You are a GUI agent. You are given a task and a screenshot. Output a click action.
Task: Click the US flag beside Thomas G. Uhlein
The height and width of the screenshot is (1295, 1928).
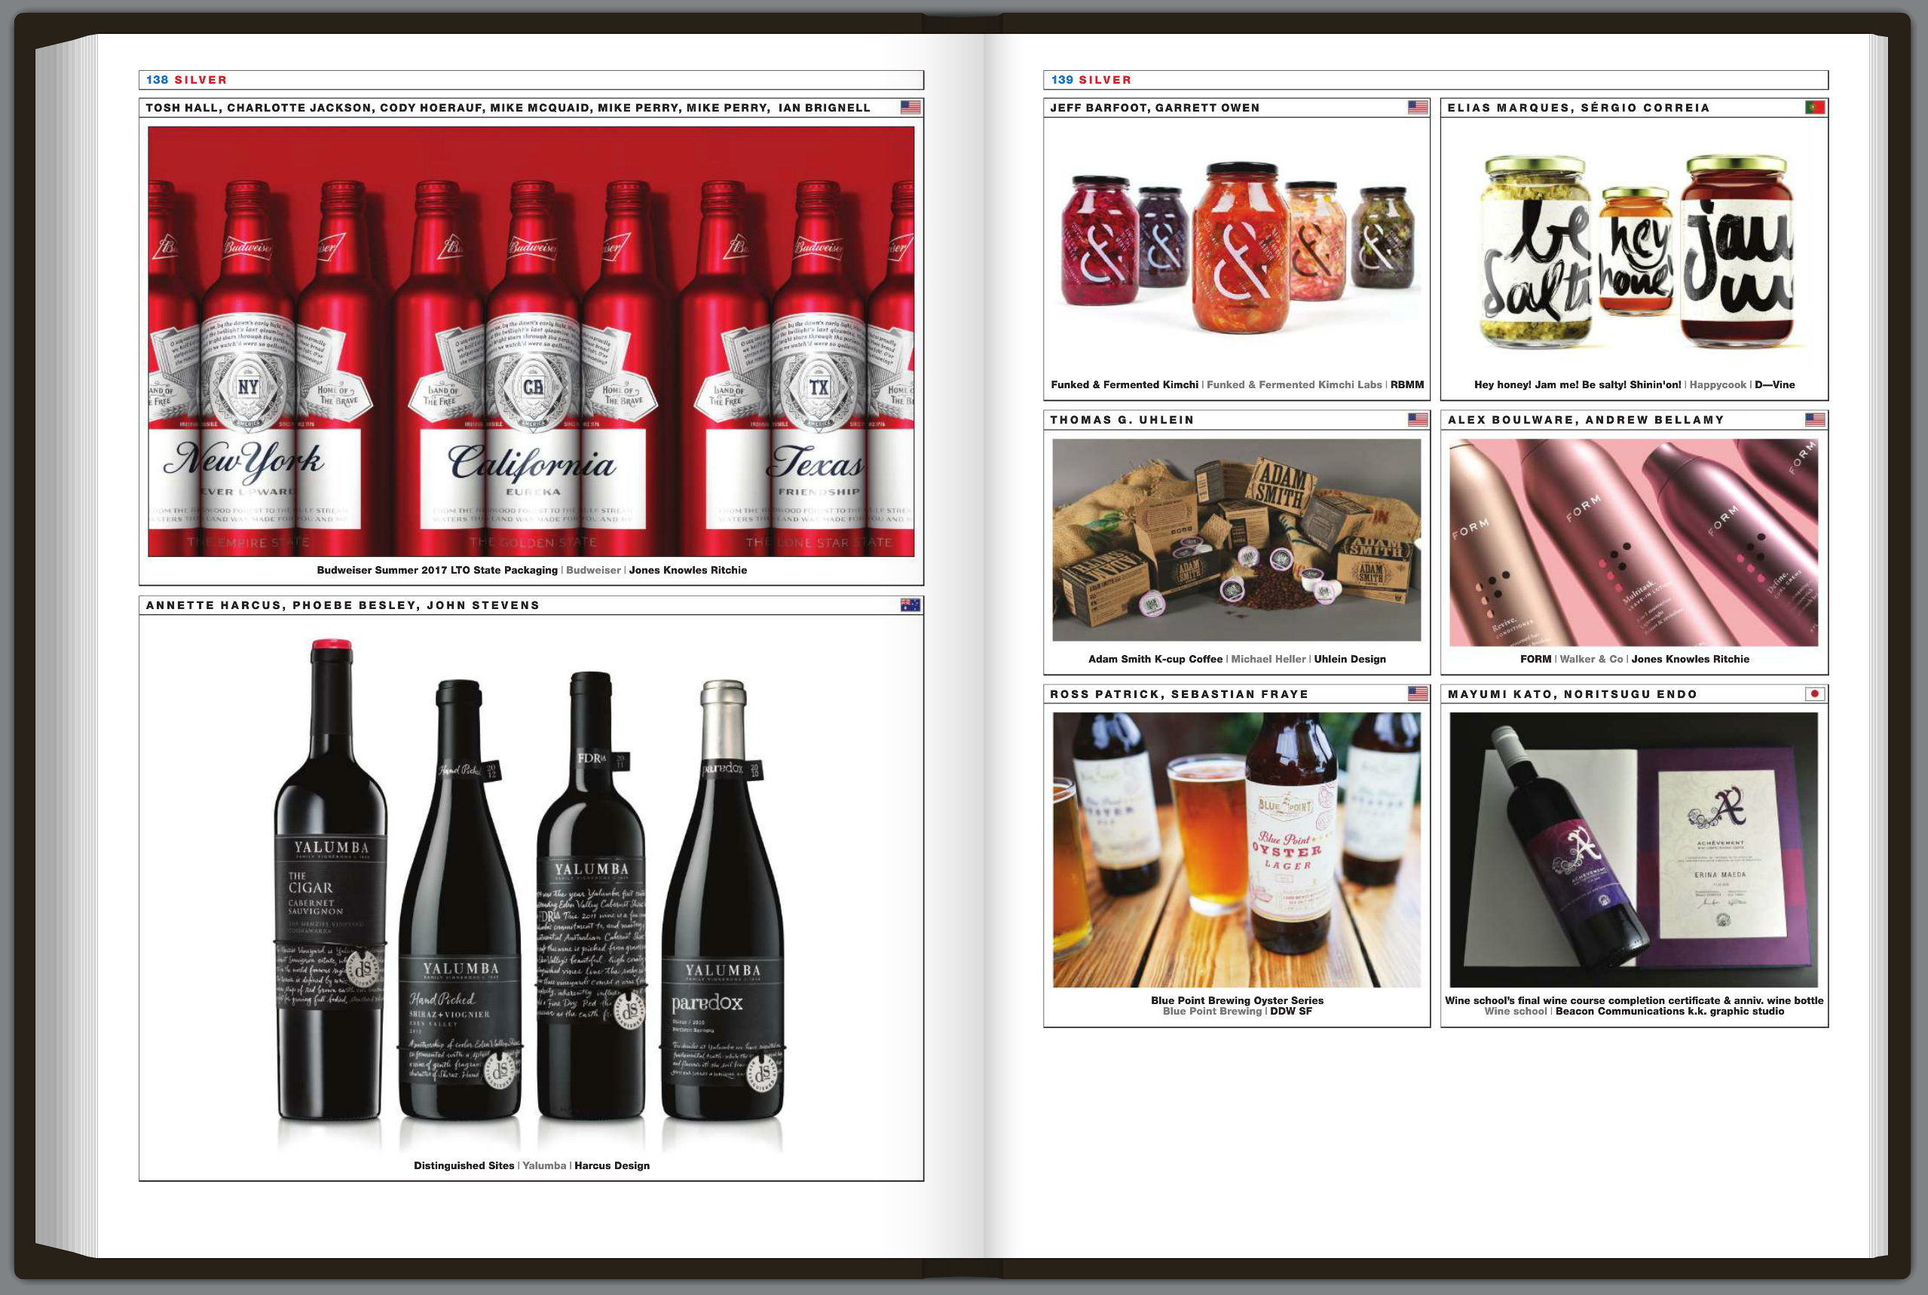point(1417,420)
